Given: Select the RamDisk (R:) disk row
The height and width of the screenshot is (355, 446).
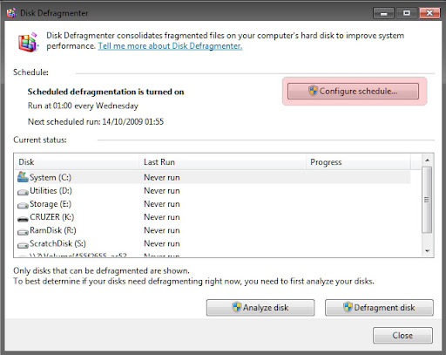Looking at the screenshot, I should click(213, 230).
